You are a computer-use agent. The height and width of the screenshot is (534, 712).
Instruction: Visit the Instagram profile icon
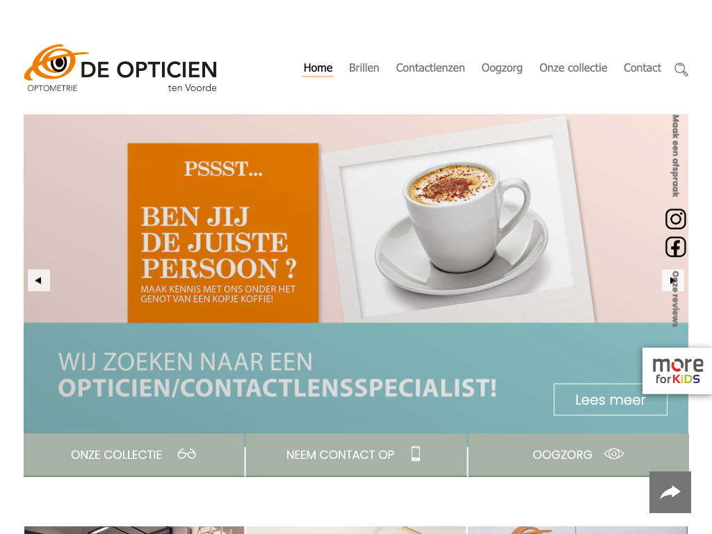[675, 219]
